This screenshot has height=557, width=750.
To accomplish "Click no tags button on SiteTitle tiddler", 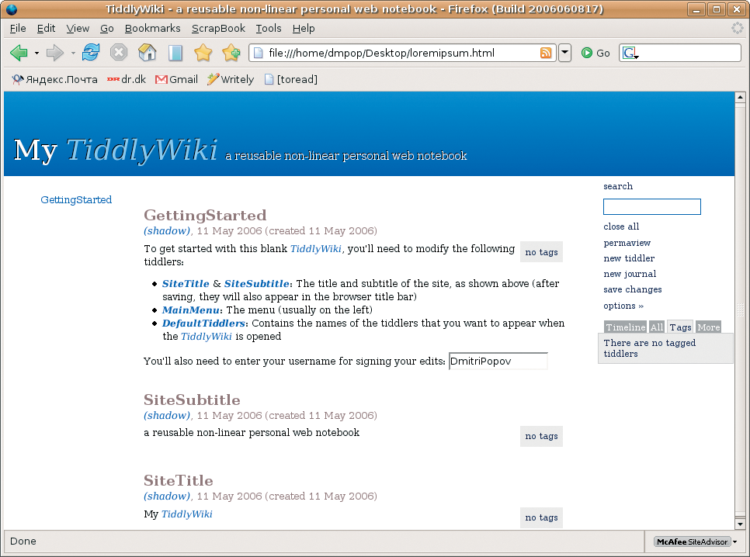I will [541, 517].
